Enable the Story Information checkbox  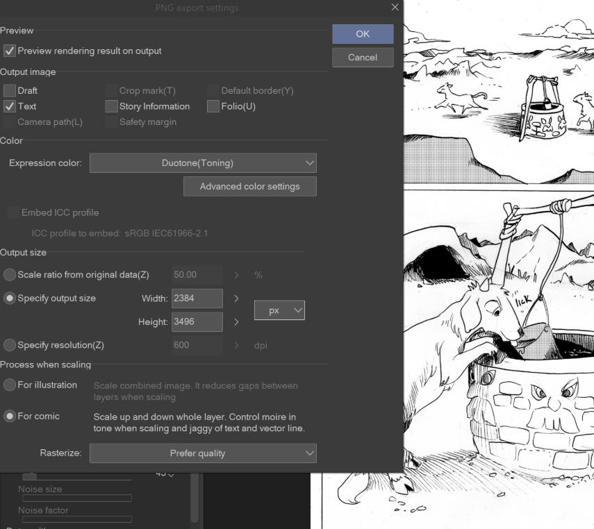[111, 106]
